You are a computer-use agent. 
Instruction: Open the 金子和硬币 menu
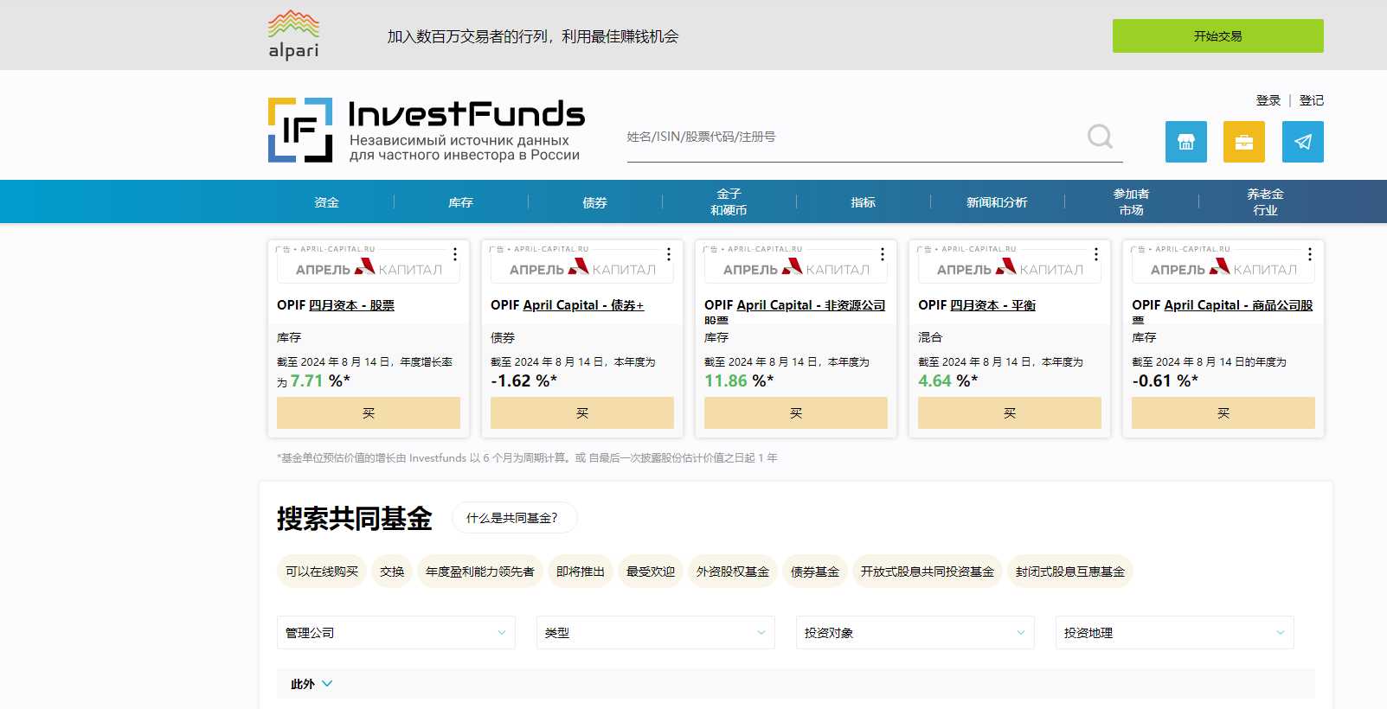pyautogui.click(x=729, y=202)
